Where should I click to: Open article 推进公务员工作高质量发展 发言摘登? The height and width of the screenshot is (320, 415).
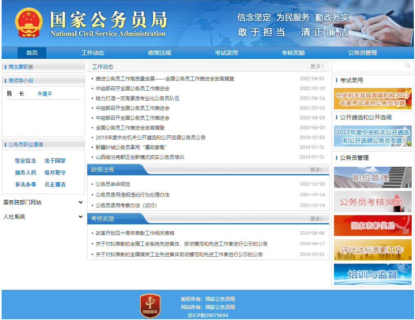165,79
